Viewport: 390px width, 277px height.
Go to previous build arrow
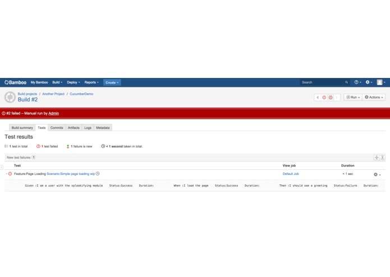318,98
